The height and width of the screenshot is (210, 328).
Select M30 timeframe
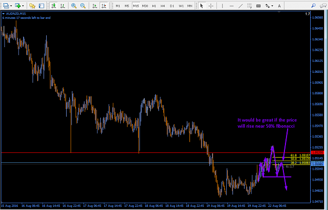point(145,6)
